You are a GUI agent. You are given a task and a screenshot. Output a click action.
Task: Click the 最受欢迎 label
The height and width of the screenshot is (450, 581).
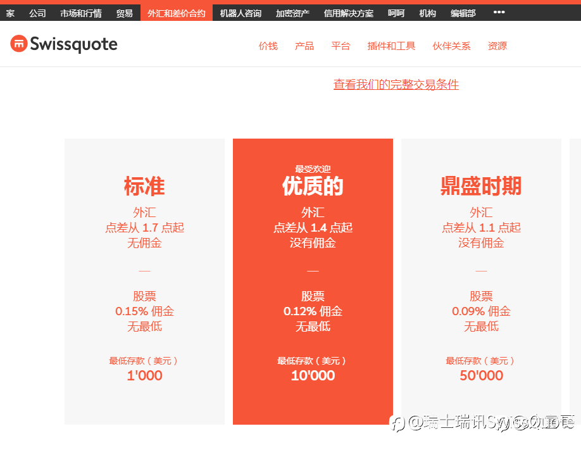tap(313, 169)
